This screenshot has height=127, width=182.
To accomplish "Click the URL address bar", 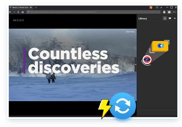I will (93, 12).
